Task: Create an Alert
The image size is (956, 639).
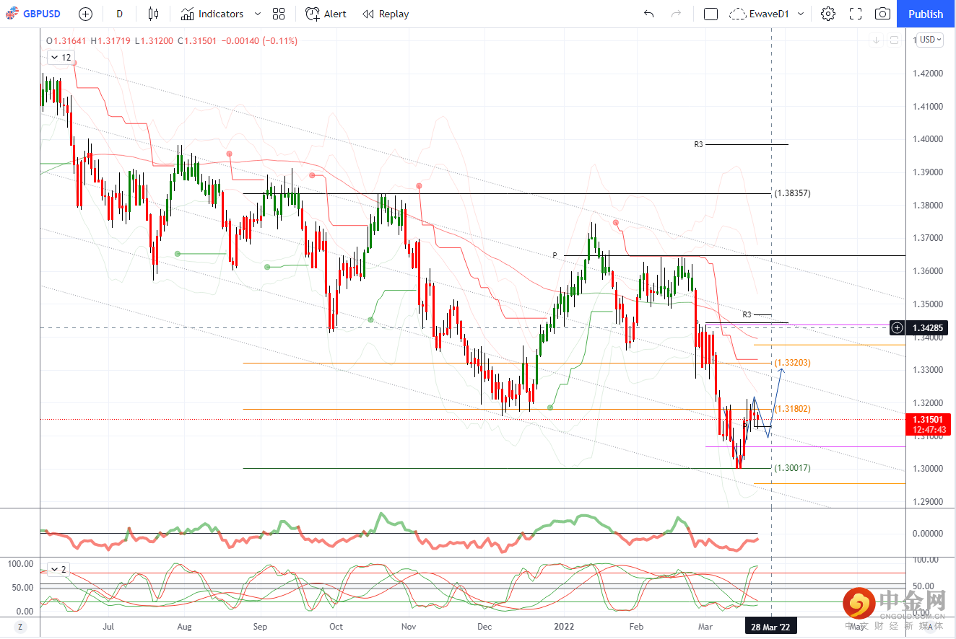Action: tap(326, 14)
